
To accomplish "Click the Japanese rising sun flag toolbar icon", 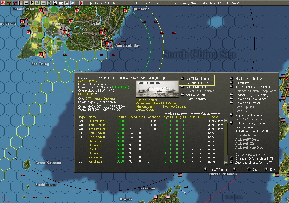I will (x=3, y=3).
